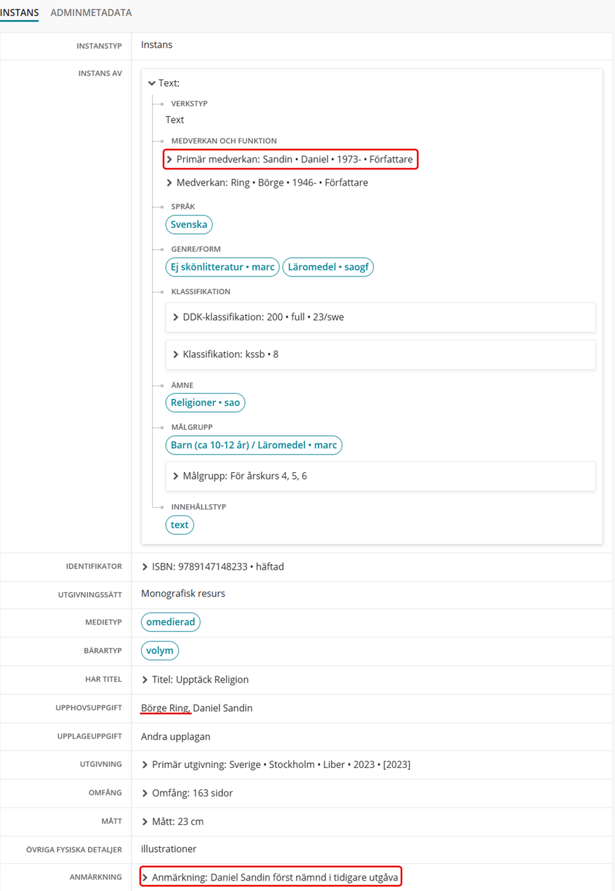The image size is (615, 891).
Task: Collapse the Text section chevron
Action: (x=152, y=83)
